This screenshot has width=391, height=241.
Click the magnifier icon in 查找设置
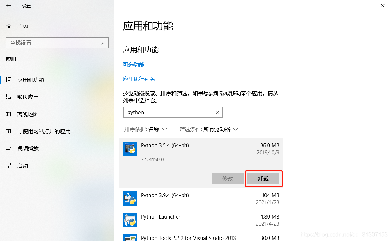(x=103, y=43)
